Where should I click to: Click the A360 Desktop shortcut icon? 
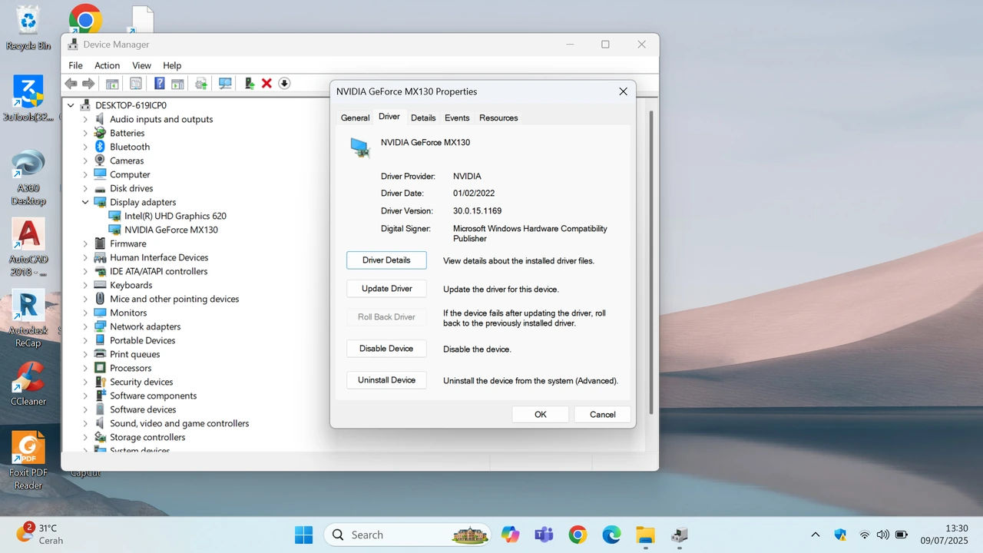[28, 178]
